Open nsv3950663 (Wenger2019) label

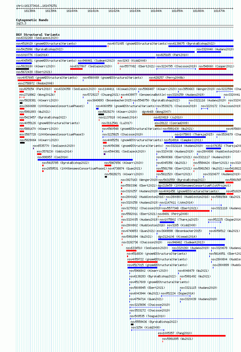pyautogui.click(x=197, y=89)
